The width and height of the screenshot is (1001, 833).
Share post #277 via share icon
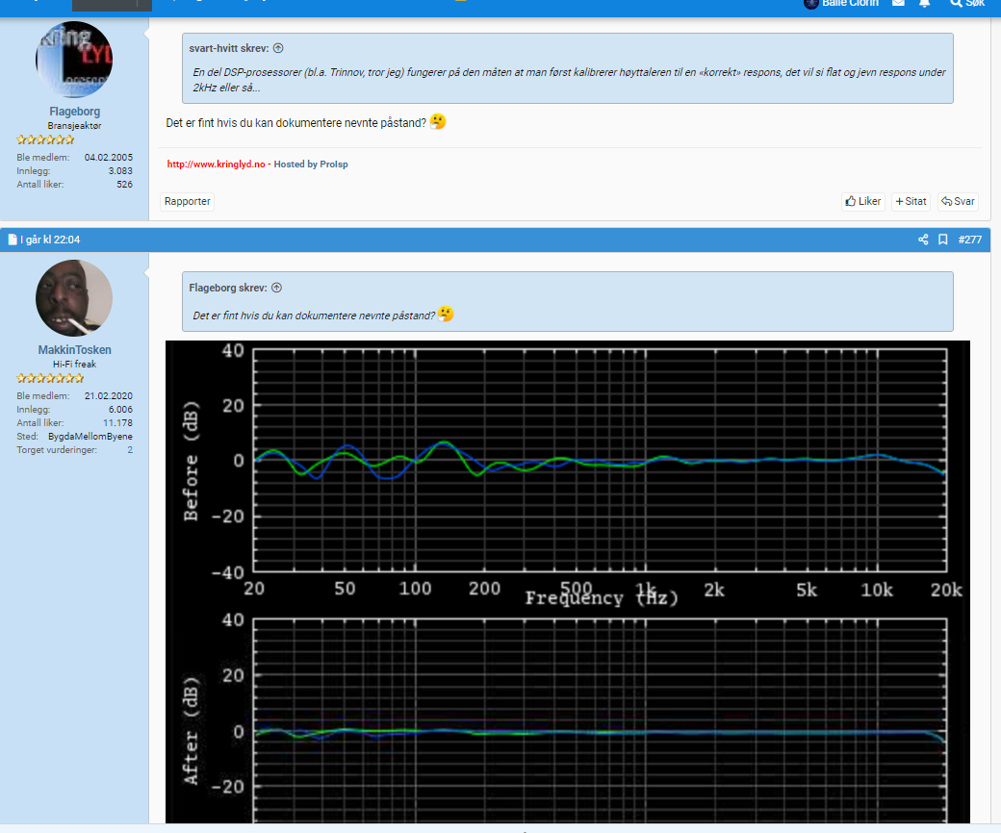(923, 240)
